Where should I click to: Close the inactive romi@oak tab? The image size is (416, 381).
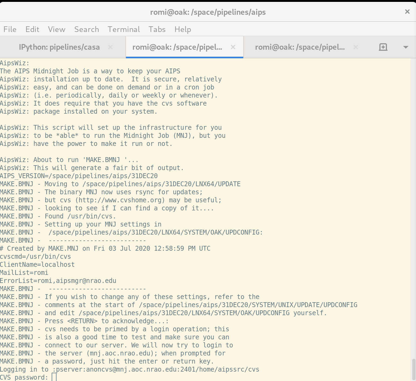tap(355, 47)
